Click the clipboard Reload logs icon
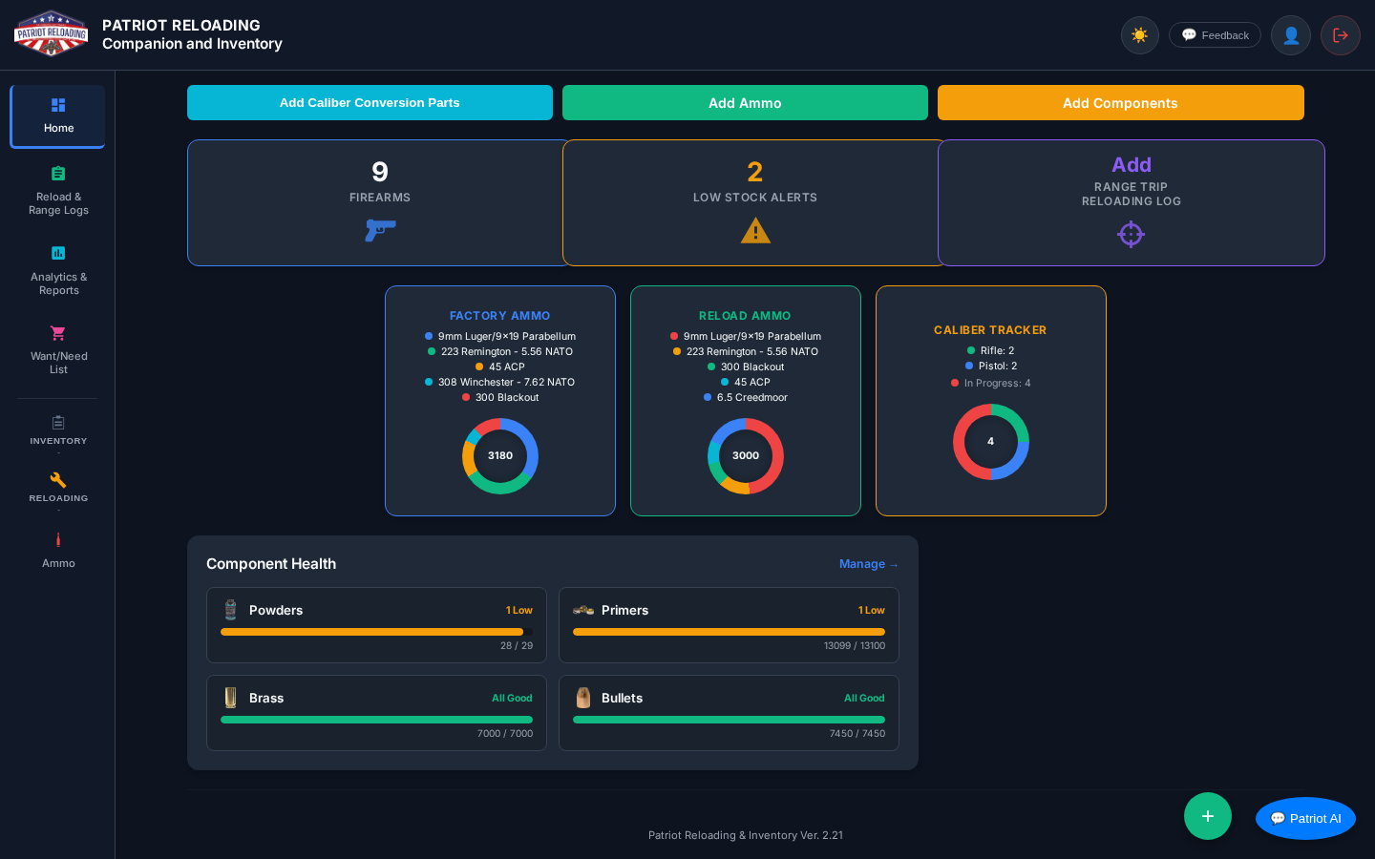Viewport: 1375px width, 859px height. click(58, 174)
